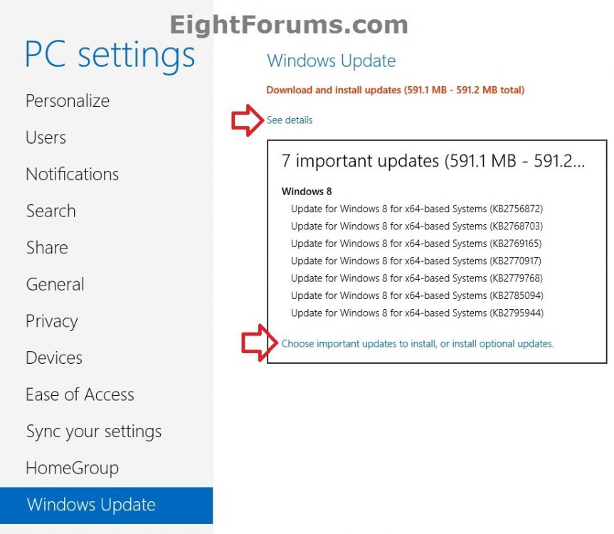Go to the HomeGroup settings
Viewport: 614px width, 534px height.
(x=72, y=468)
